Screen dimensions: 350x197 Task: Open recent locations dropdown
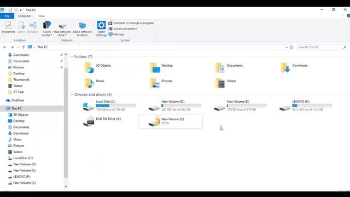[18, 48]
